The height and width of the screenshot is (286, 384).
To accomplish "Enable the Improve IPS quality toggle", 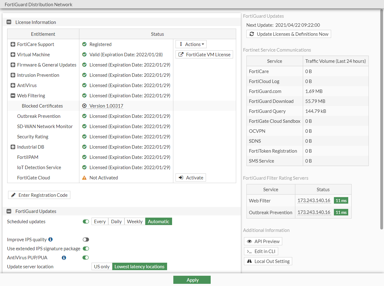I will (x=86, y=239).
